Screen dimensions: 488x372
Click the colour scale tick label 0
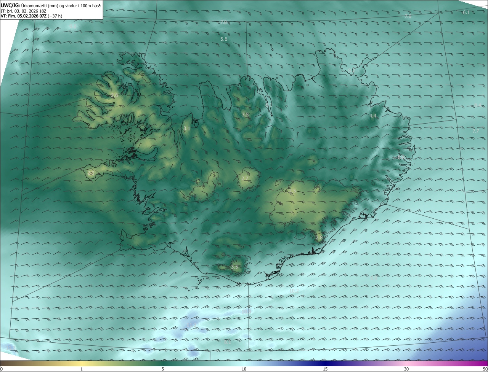[2, 369]
